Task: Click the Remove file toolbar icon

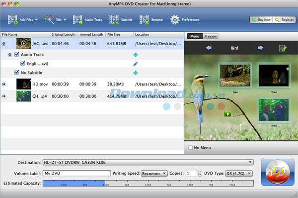Action: tap(144, 19)
